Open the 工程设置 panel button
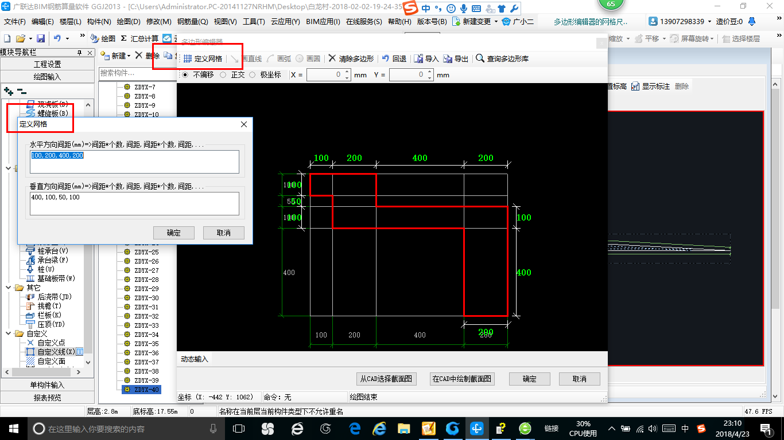The image size is (784, 440). click(47, 64)
